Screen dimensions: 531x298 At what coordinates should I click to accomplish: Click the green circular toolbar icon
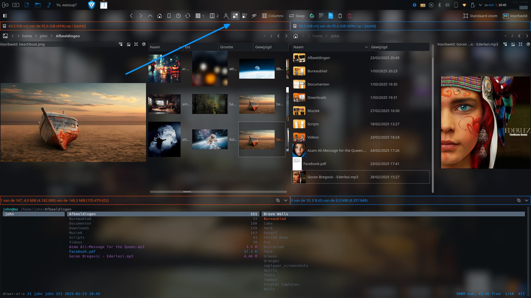(x=312, y=16)
